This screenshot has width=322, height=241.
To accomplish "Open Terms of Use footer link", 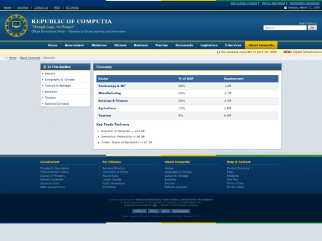I will pyautogui.click(x=235, y=183).
